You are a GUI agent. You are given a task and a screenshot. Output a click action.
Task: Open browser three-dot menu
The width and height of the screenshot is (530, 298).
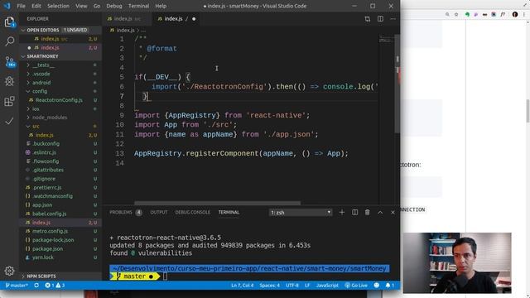pyautogui.click(x=524, y=14)
